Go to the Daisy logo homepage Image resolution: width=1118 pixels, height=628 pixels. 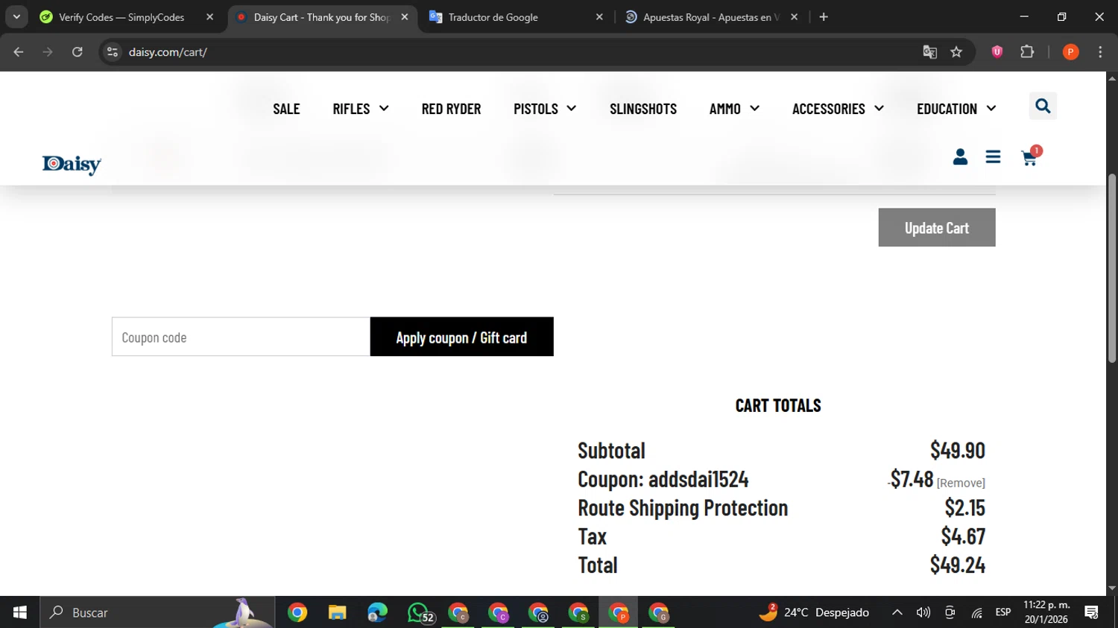pyautogui.click(x=72, y=165)
